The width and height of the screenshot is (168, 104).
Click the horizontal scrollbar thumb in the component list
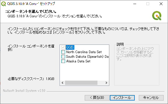(x=81, y=83)
